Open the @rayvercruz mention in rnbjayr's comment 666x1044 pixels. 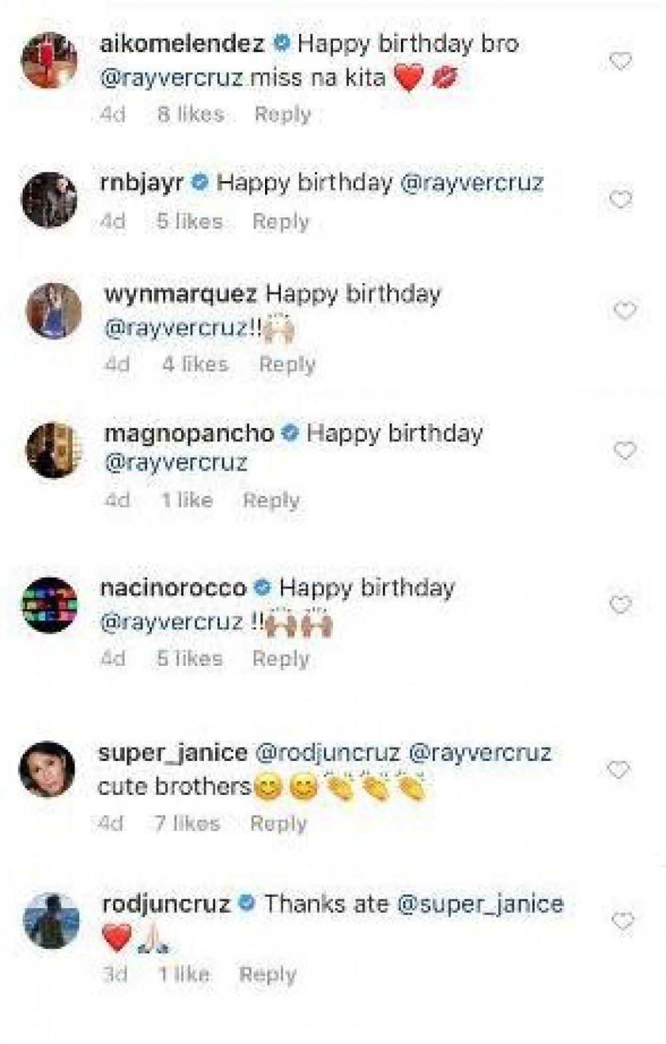coord(471,183)
